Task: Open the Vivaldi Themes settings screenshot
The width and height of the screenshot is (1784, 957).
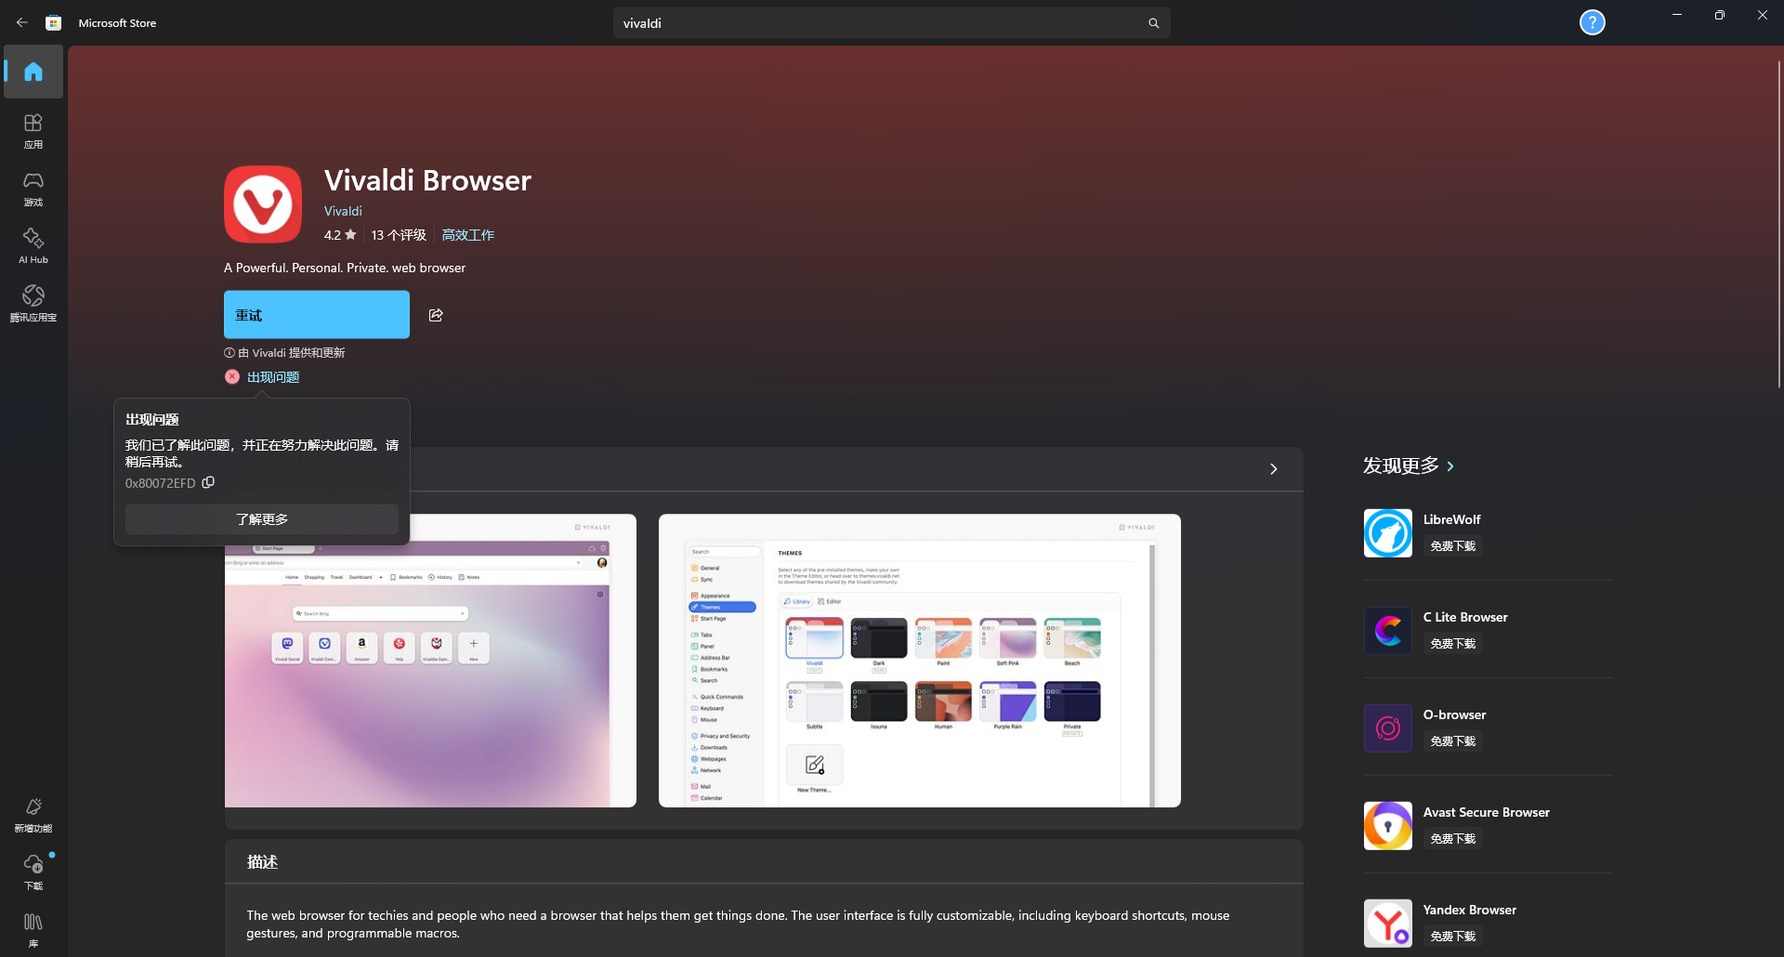Action: (x=920, y=661)
